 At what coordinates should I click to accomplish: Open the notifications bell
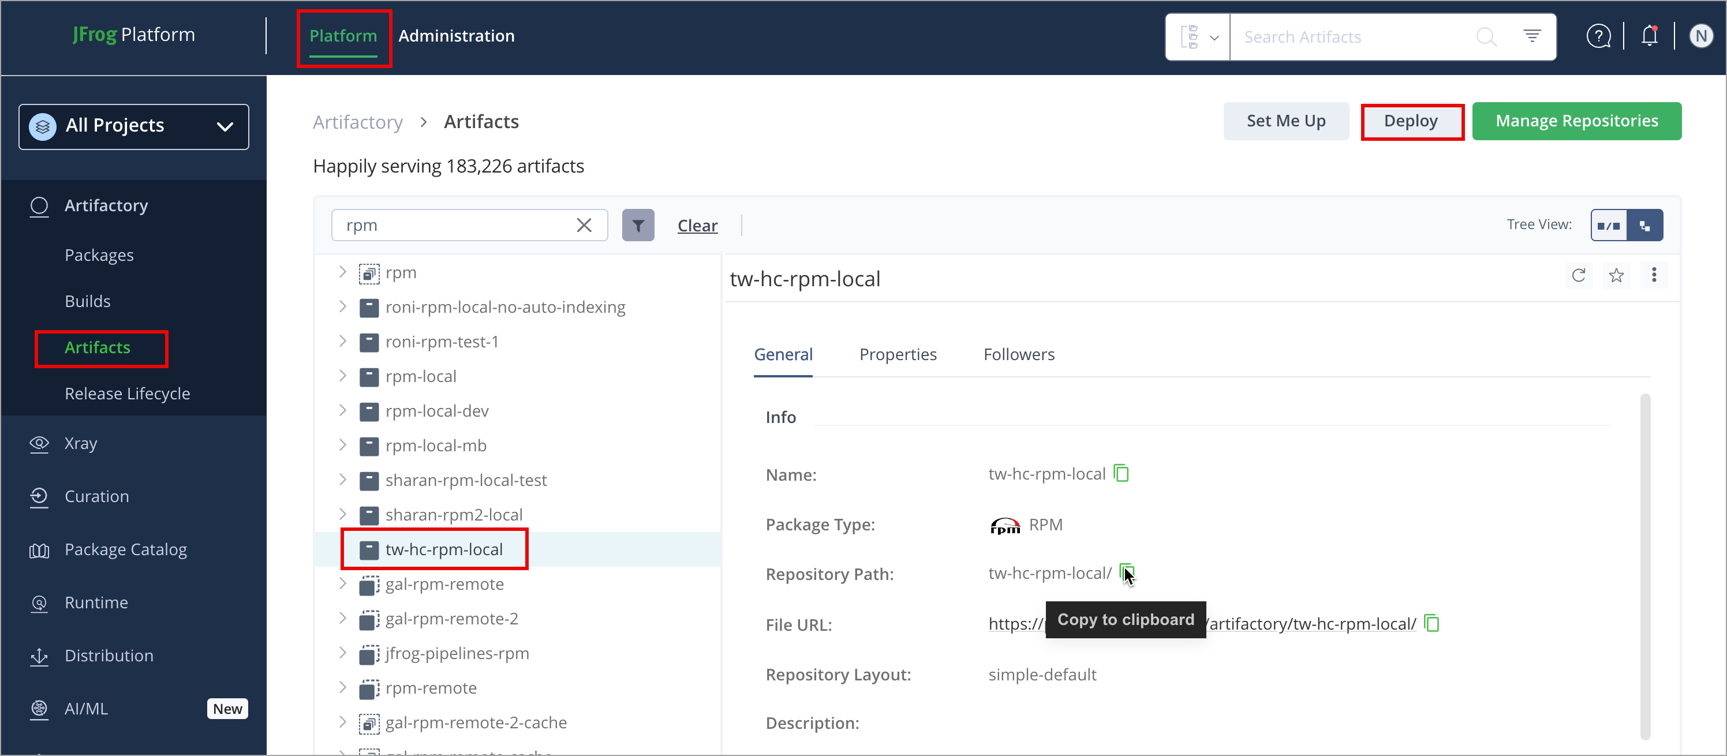coord(1648,36)
